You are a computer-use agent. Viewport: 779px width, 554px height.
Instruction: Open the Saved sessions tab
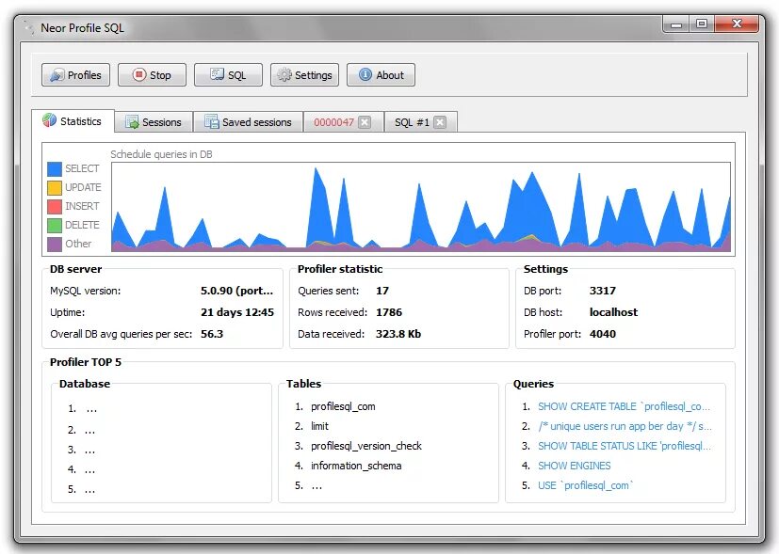click(x=248, y=122)
